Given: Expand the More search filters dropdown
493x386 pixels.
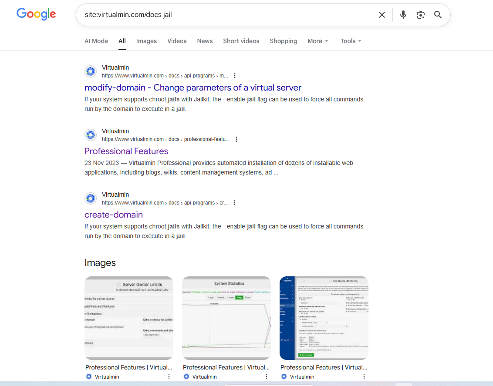Looking at the screenshot, I should tap(317, 41).
